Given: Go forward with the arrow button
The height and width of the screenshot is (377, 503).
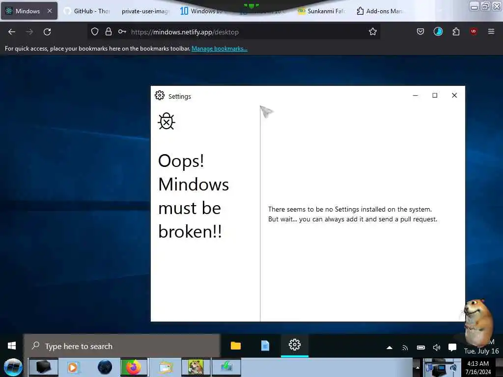Looking at the screenshot, I should click(29, 32).
